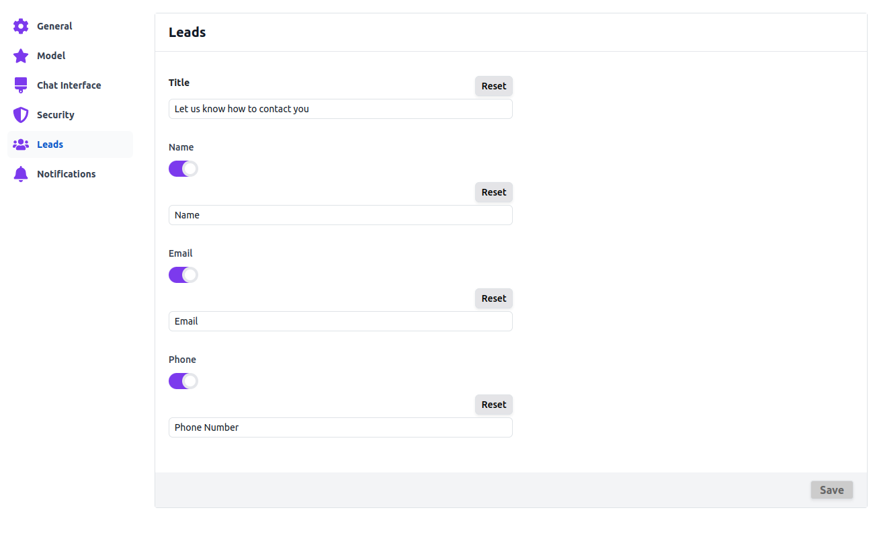Image resolution: width=873 pixels, height=541 pixels.
Task: Reset the Phone label field
Action: [493, 405]
